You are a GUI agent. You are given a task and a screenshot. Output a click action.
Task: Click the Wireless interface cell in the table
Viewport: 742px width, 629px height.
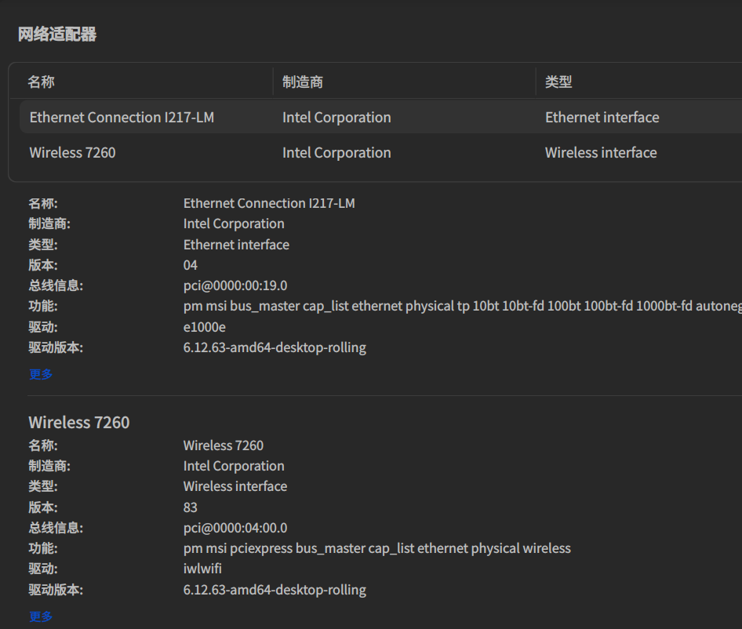[x=601, y=152]
